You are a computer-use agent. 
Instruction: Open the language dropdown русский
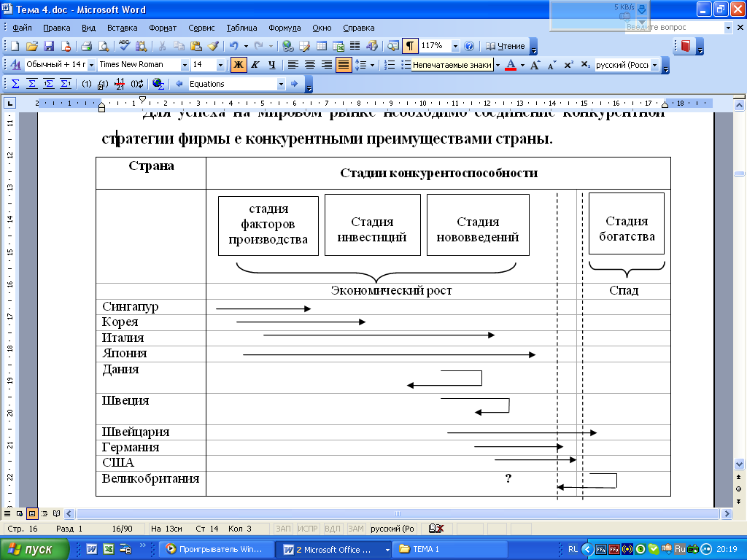coord(654,65)
